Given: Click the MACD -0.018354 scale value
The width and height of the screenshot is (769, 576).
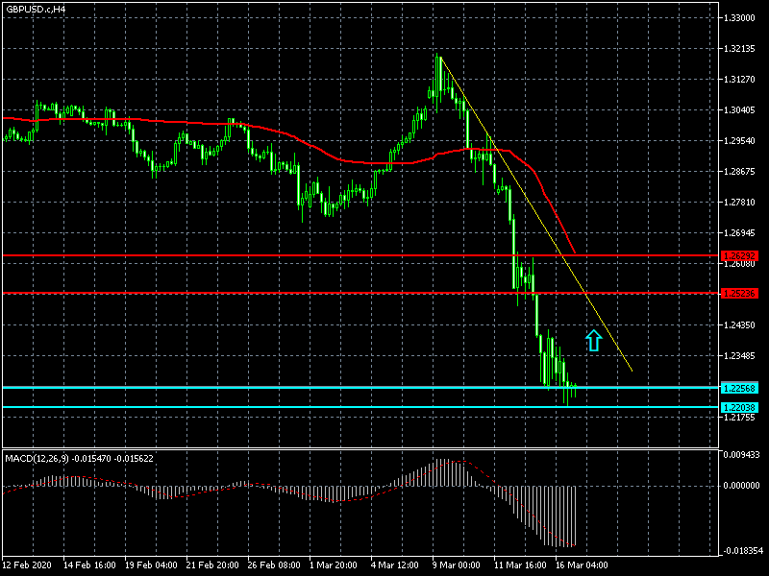Looking at the screenshot, I should click(x=744, y=552).
